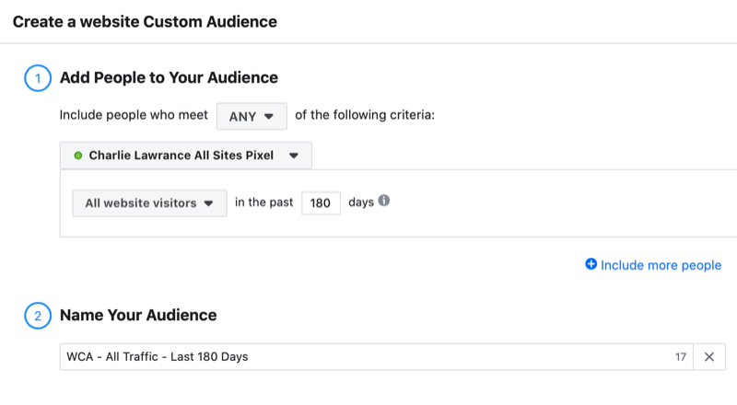Click the green pixel status dot

pos(78,156)
